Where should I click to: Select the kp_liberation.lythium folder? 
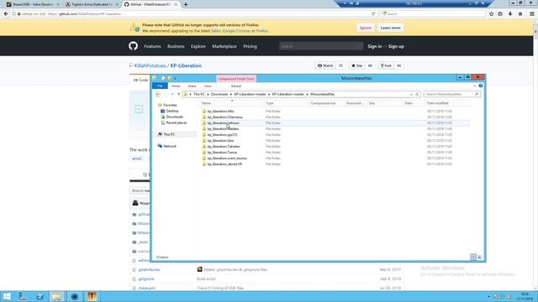click(x=223, y=123)
